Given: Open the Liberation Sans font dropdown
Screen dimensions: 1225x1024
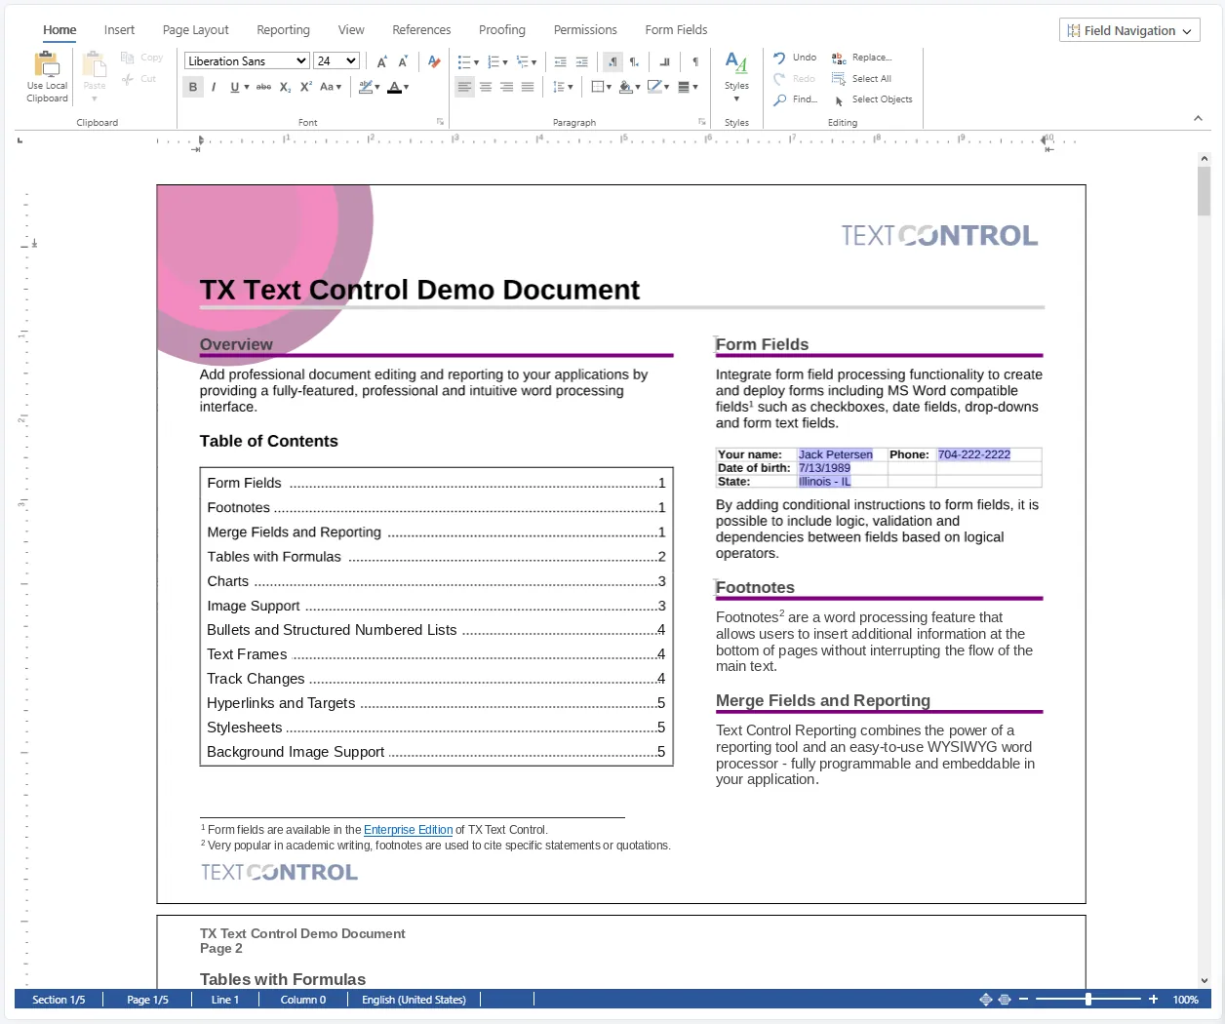Looking at the screenshot, I should 247,60.
